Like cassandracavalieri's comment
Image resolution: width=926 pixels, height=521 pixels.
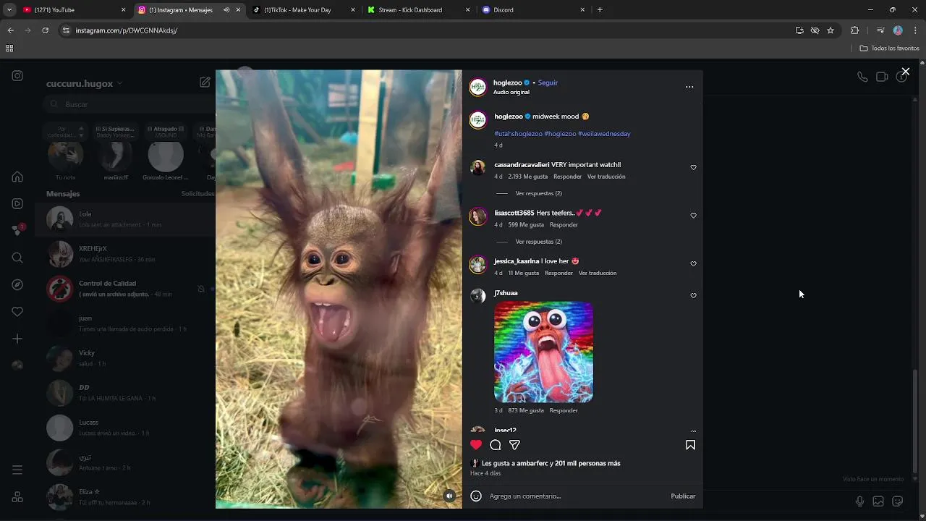point(693,168)
